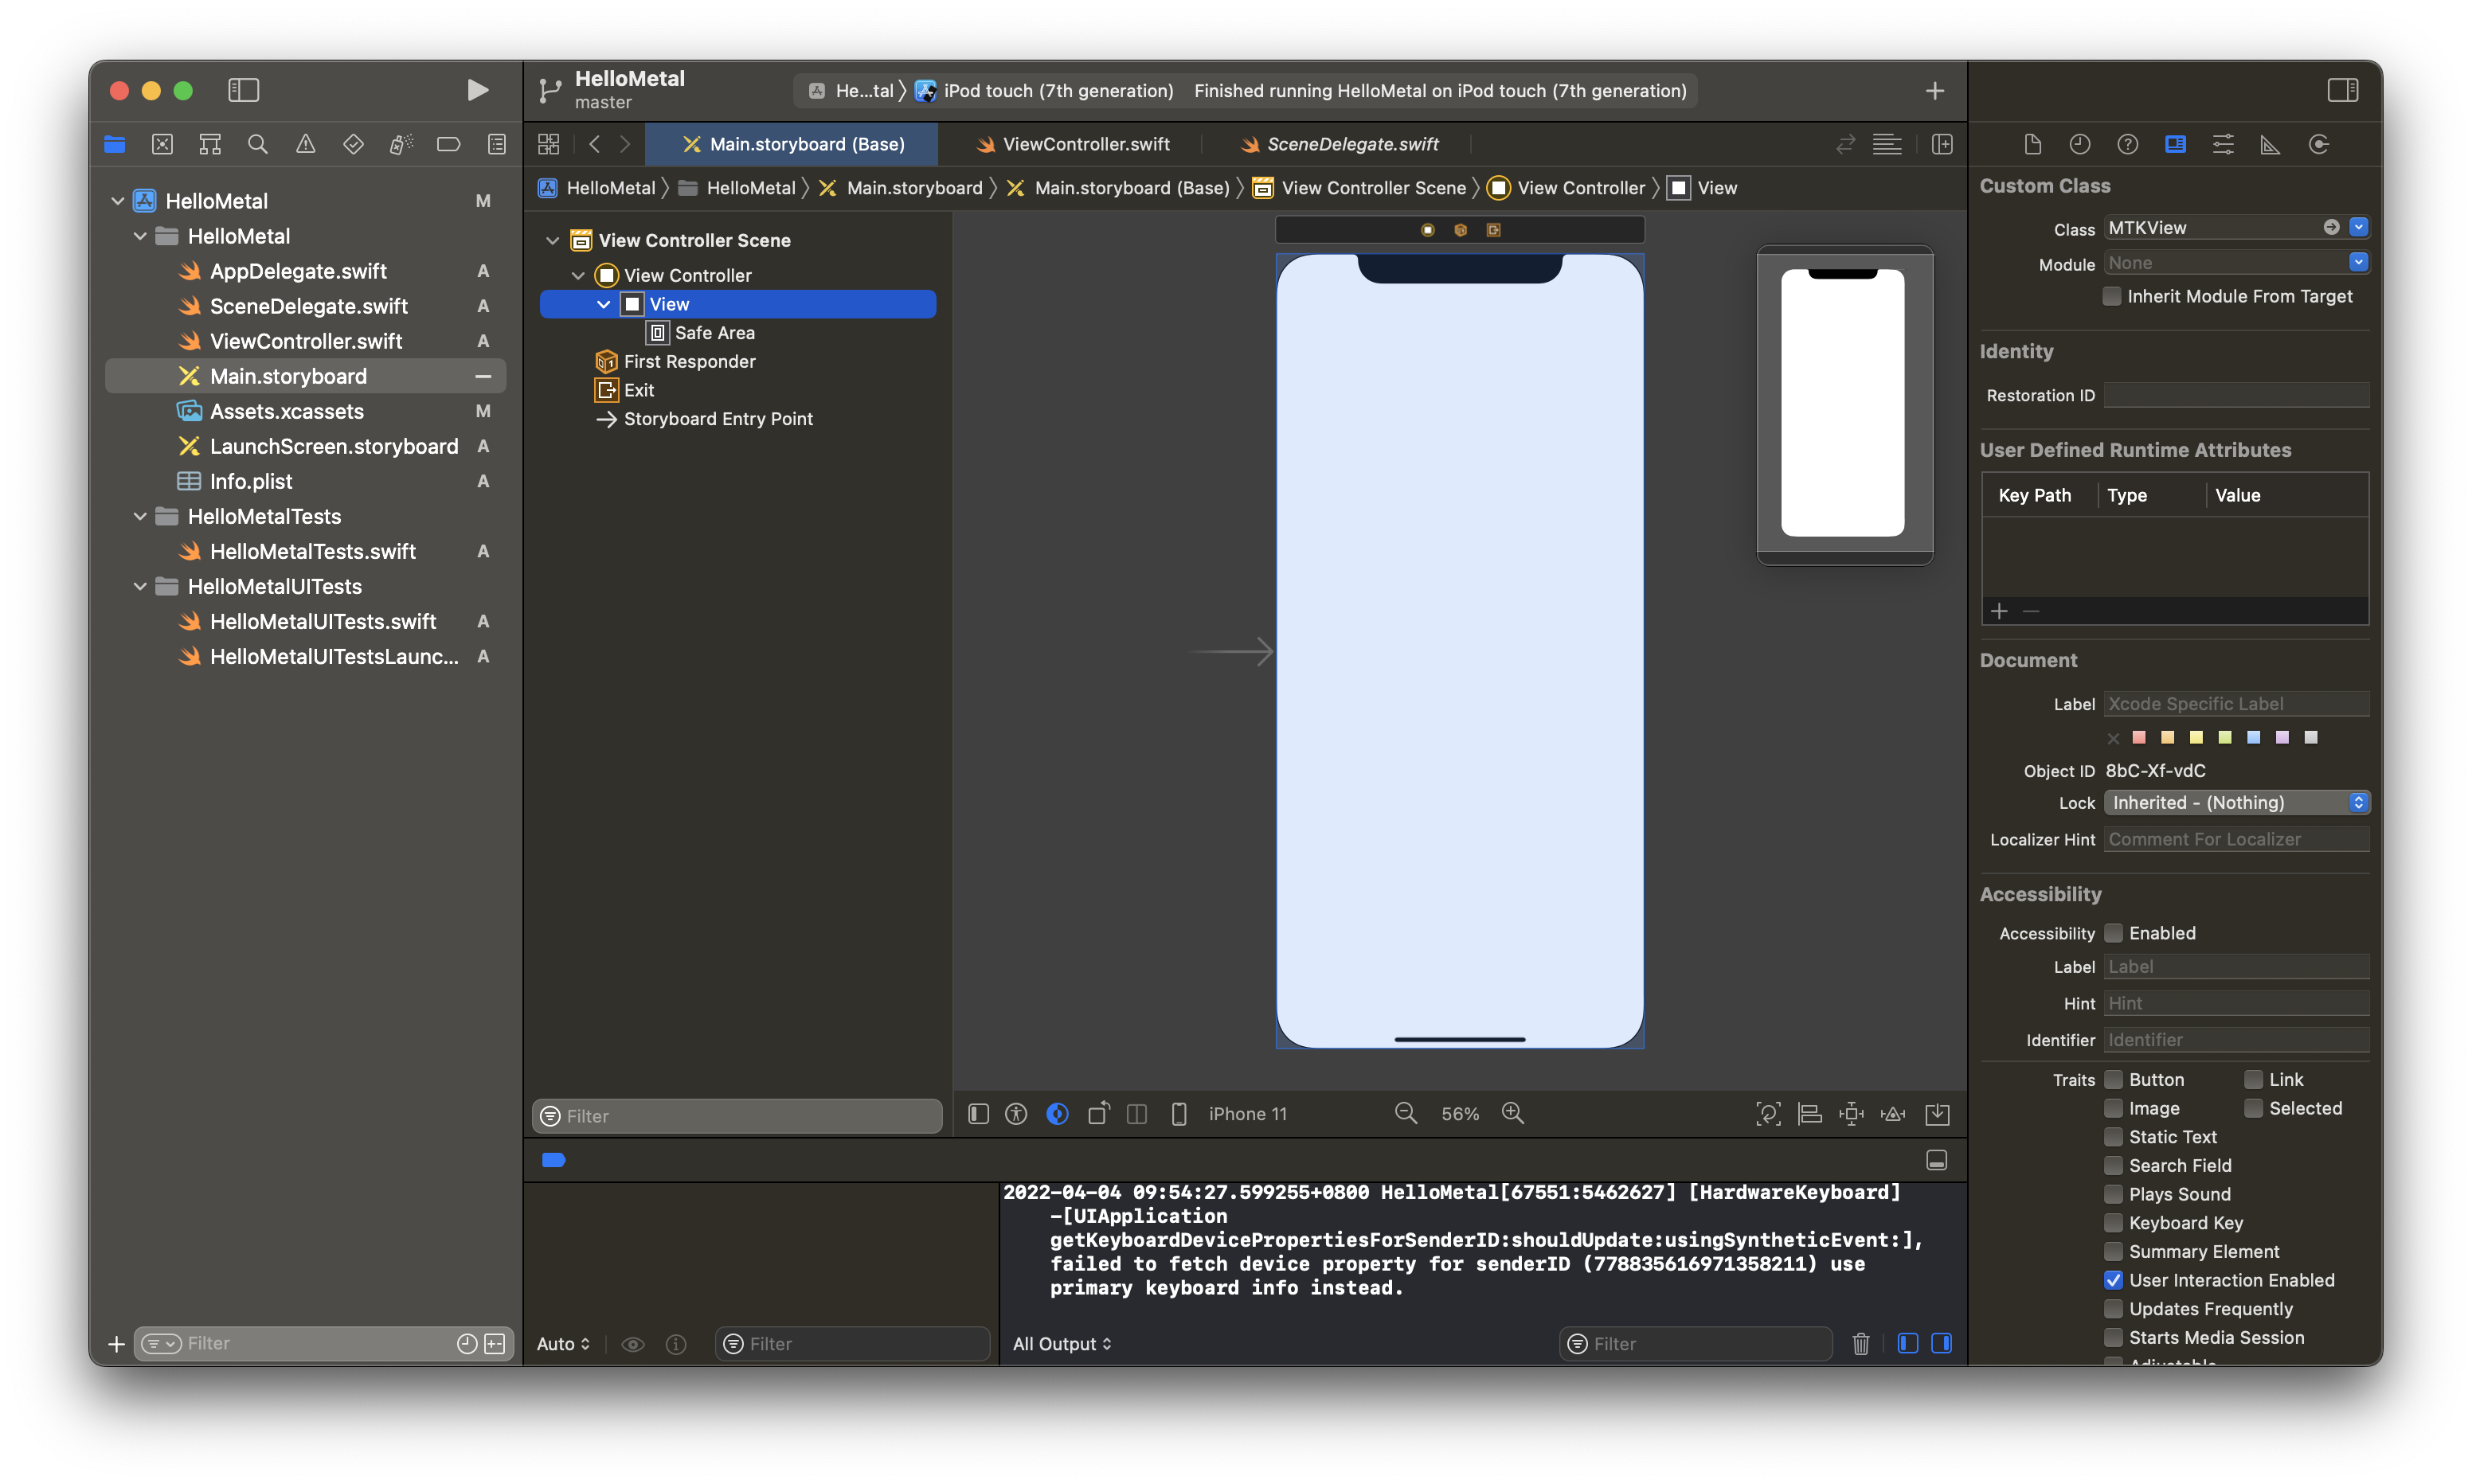The image size is (2472, 1484).
Task: Zoom in the storyboard canvas
Action: [1513, 1114]
